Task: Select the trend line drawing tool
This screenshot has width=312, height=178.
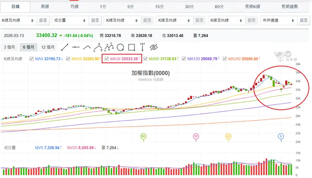Action: 65,47
